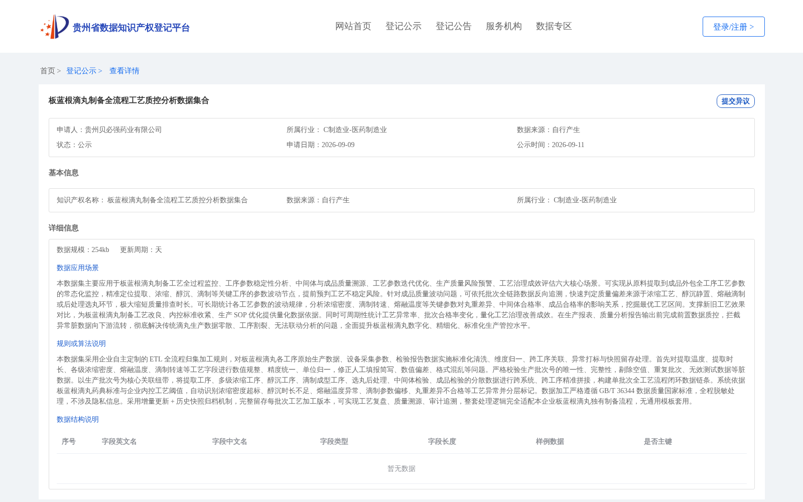Viewport: 803px width, 502px height.
Task: Click 数据来源:自行产生 in 基本信息 section
Action: click(x=318, y=200)
